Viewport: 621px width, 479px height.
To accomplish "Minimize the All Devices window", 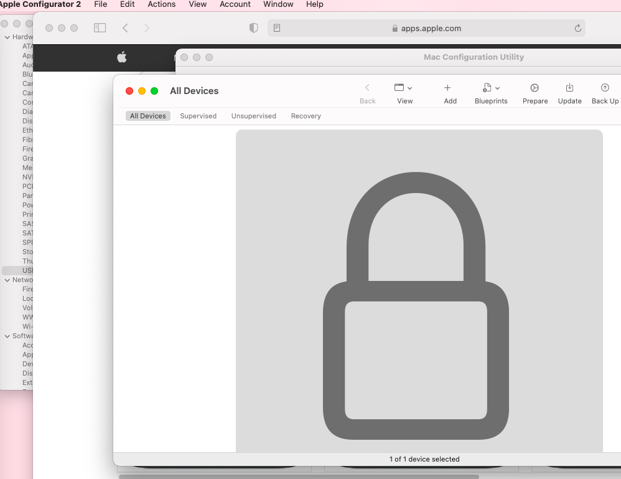I will (x=142, y=91).
